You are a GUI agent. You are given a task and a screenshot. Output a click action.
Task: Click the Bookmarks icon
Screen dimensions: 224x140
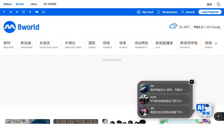159,12
